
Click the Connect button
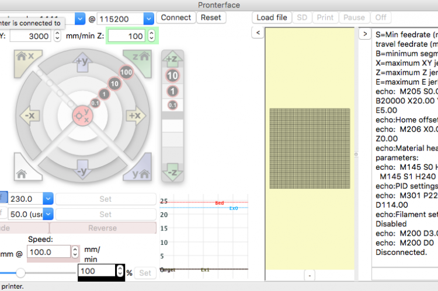pos(176,17)
